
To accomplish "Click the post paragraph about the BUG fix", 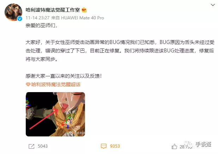I will click(120, 51).
